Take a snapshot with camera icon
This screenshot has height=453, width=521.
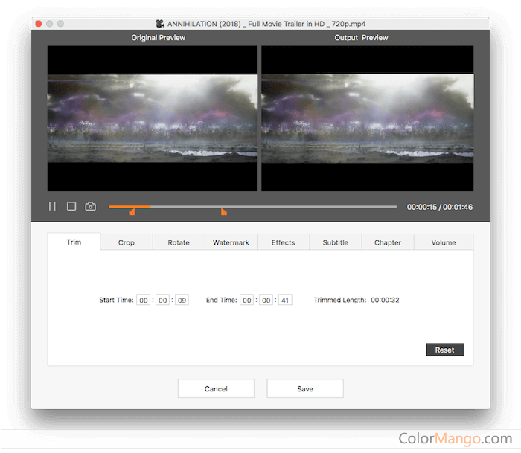pos(90,206)
